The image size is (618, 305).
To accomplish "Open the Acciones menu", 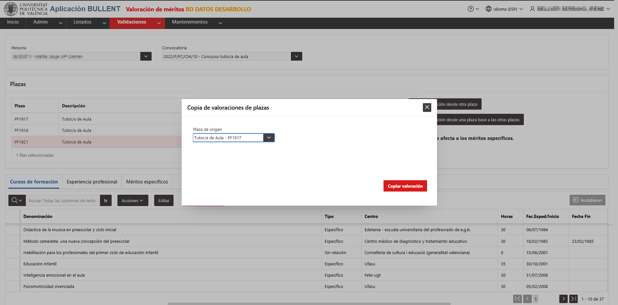I will click(133, 201).
